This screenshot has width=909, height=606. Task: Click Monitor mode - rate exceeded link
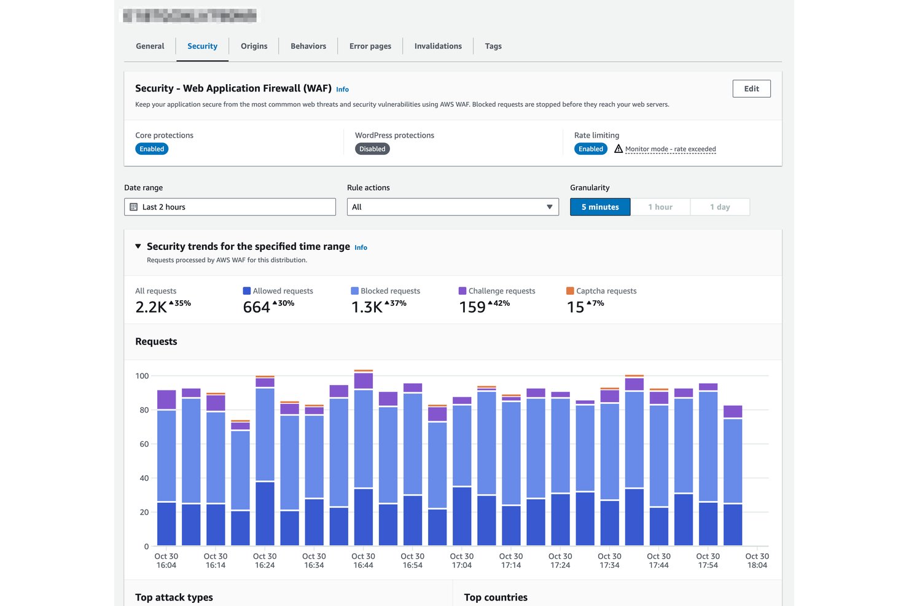pyautogui.click(x=670, y=149)
